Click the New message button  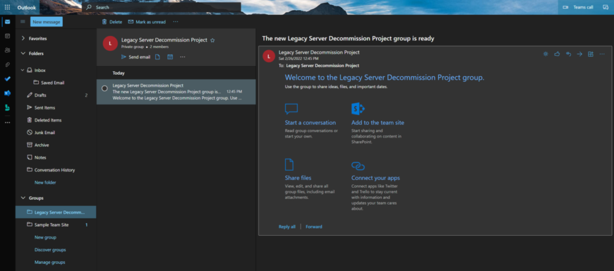(47, 22)
